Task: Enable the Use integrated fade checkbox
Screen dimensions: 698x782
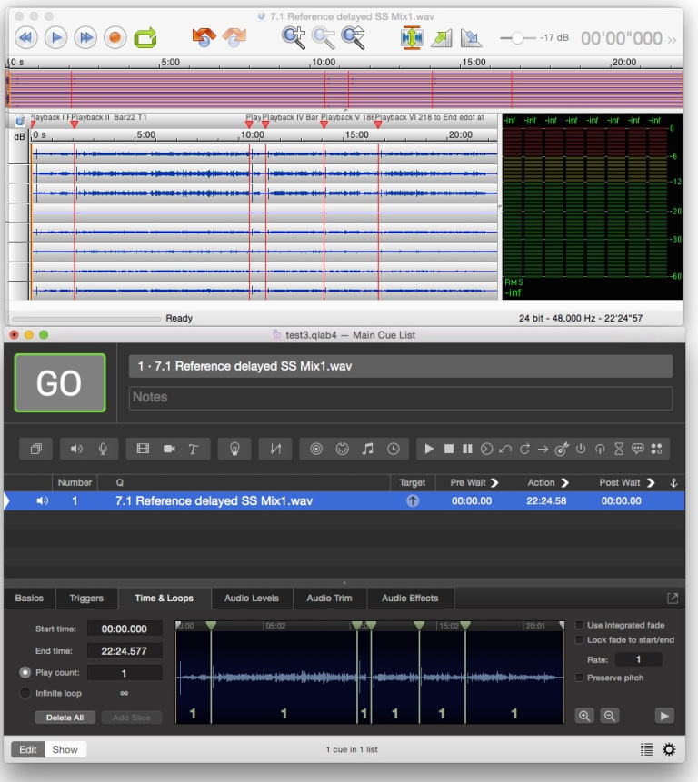Action: [x=581, y=625]
